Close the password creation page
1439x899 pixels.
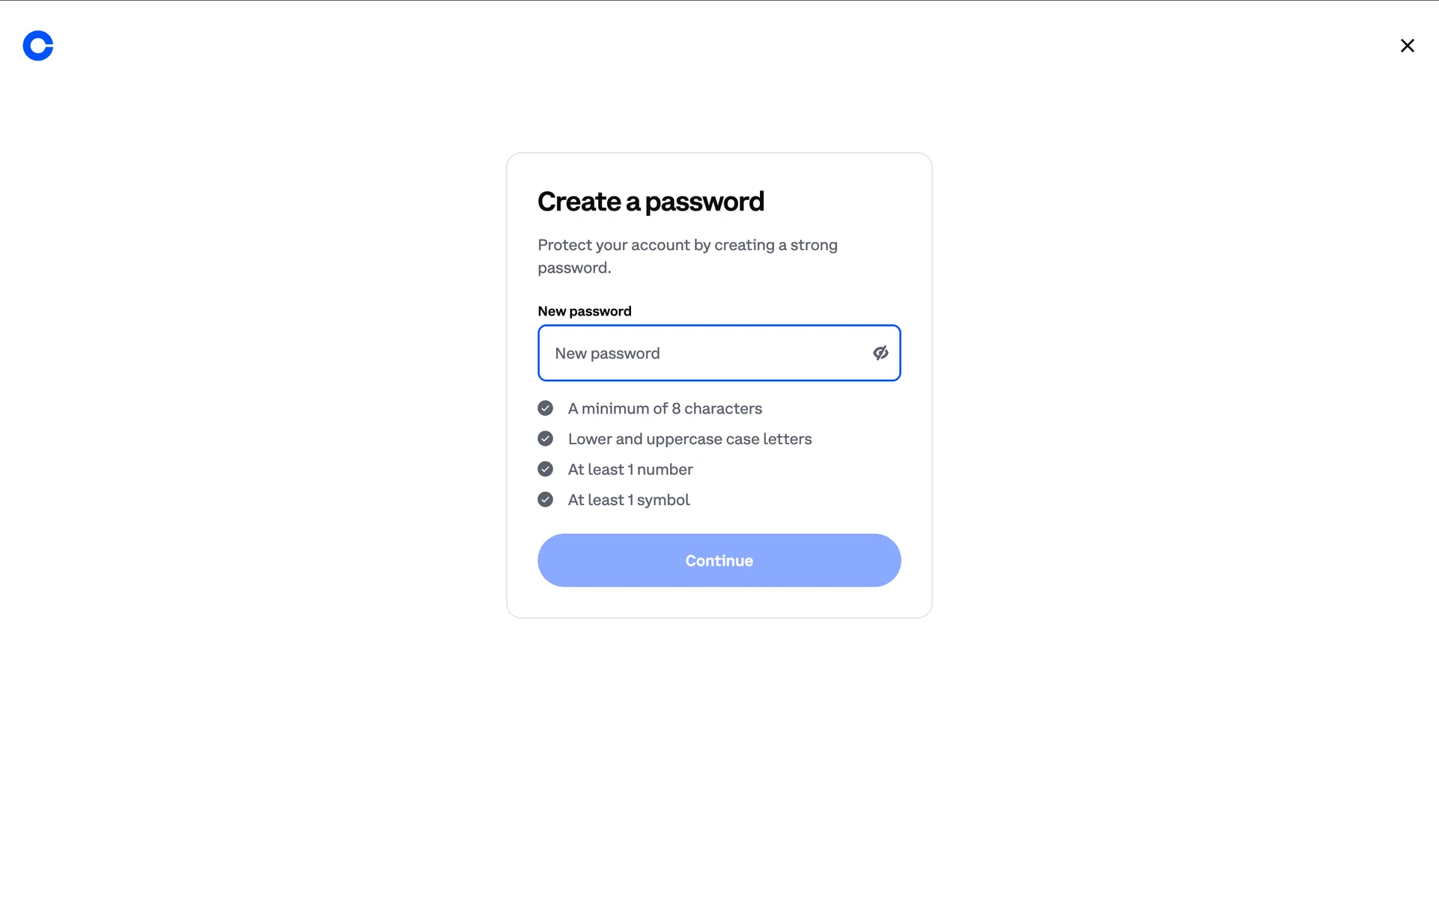(x=1407, y=46)
